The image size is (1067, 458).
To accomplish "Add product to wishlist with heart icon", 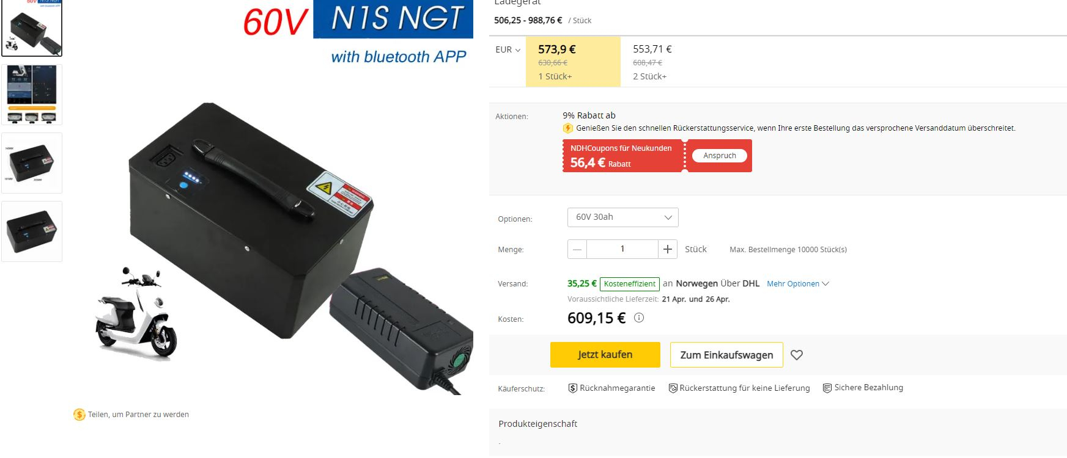I will [x=797, y=355].
